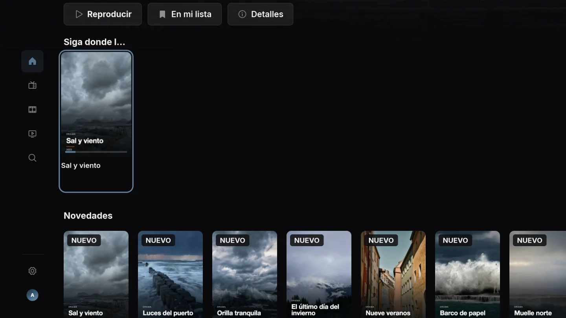Go to Home in the sidebar

32,61
